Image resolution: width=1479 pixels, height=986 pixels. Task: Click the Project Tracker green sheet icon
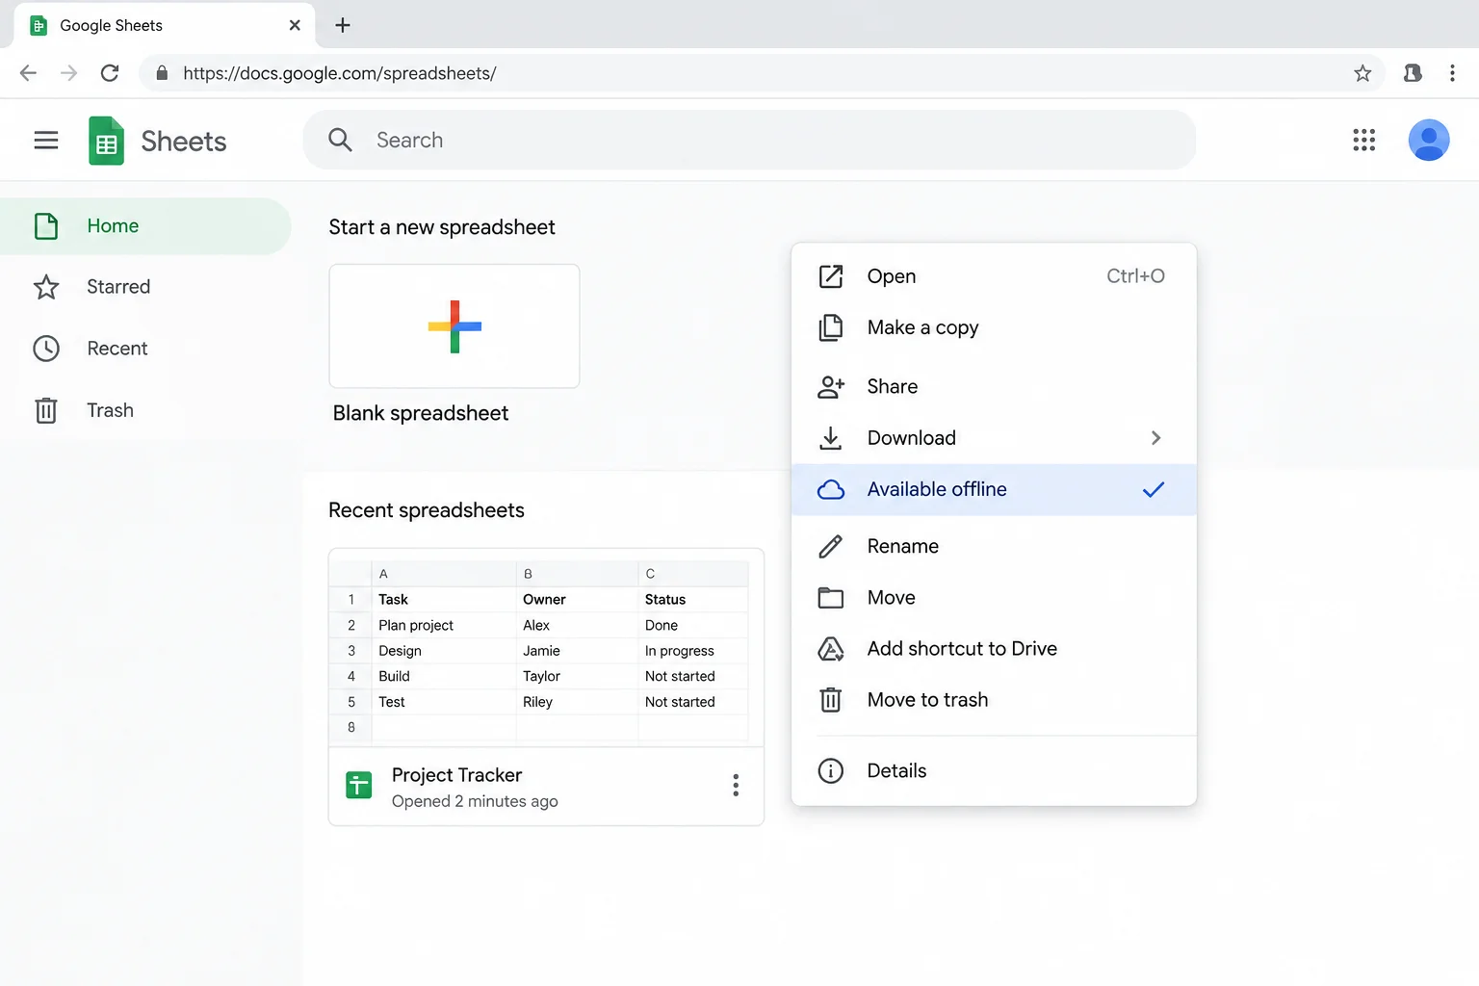pos(359,786)
